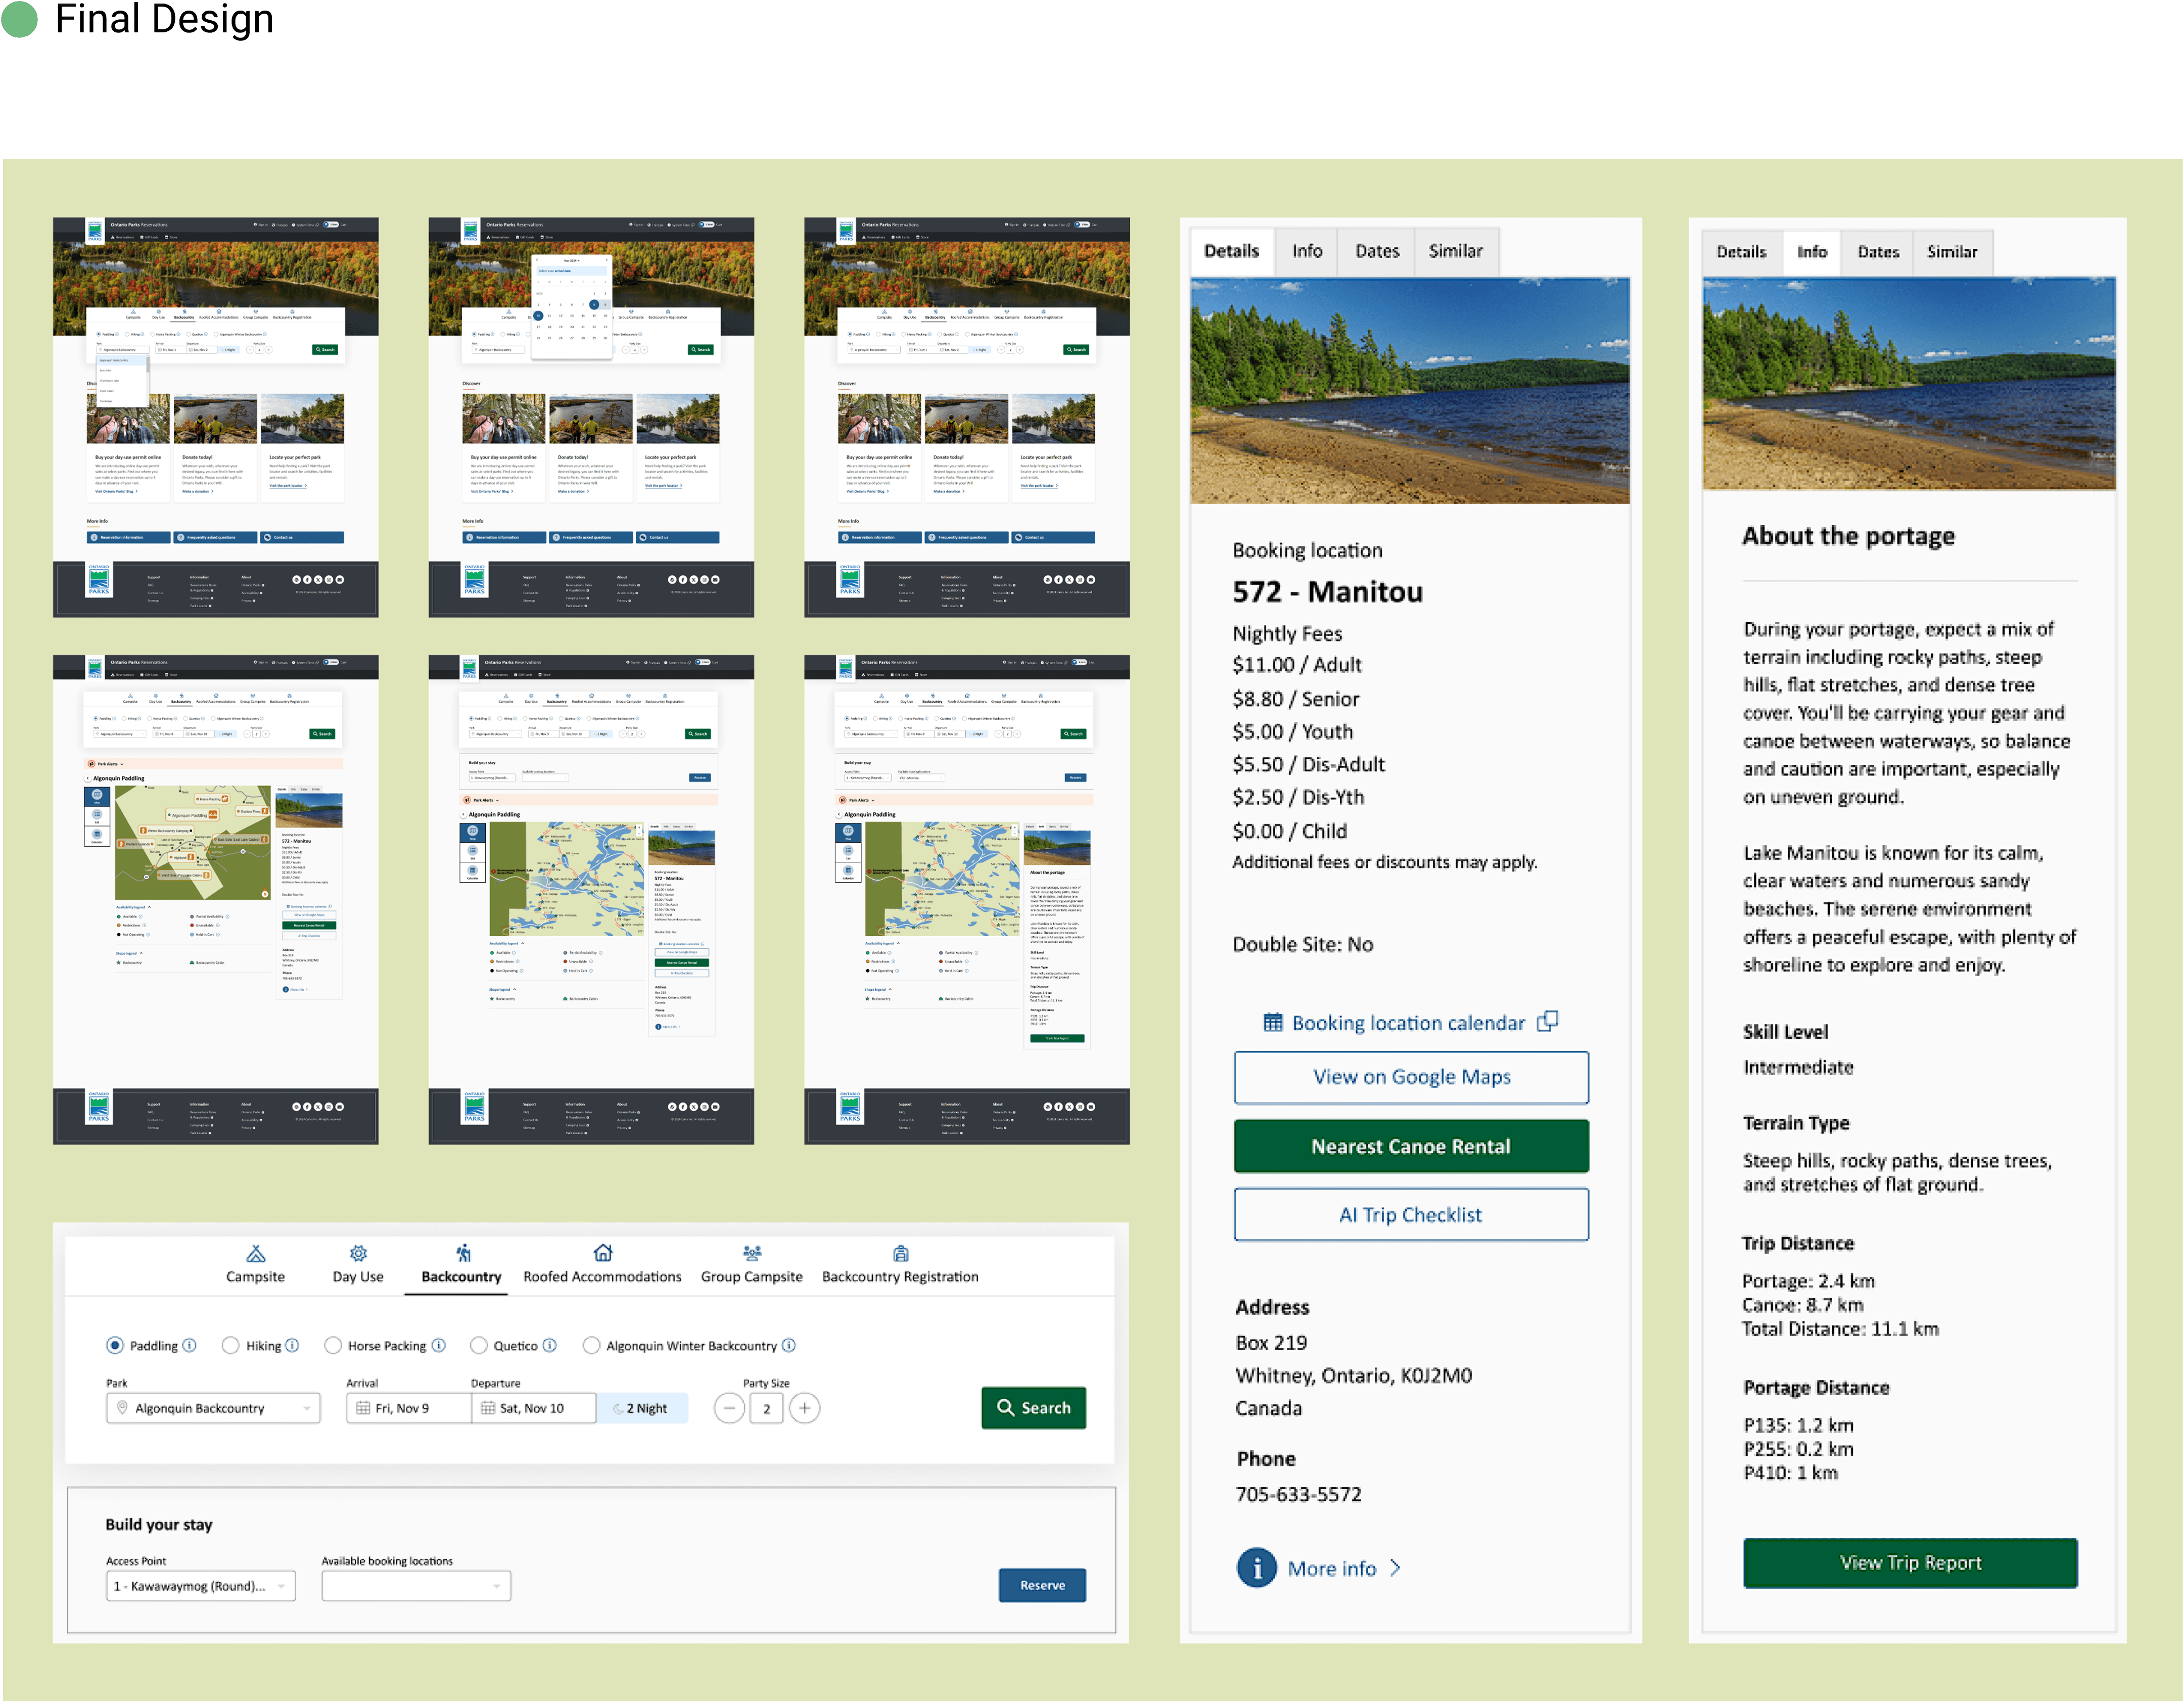Switch to the Dates tab in the Manitou panel
Image resolution: width=2184 pixels, height=1701 pixels.
coord(1376,251)
